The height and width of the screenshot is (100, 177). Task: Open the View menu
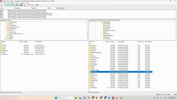click(x=8, y=3)
